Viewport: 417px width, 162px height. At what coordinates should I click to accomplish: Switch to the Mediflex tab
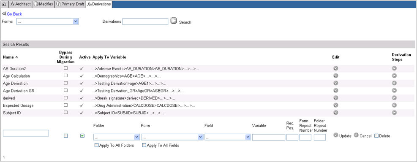click(x=44, y=4)
